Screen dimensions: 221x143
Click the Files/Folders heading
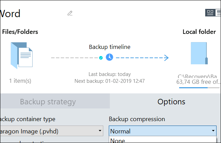tap(20, 32)
